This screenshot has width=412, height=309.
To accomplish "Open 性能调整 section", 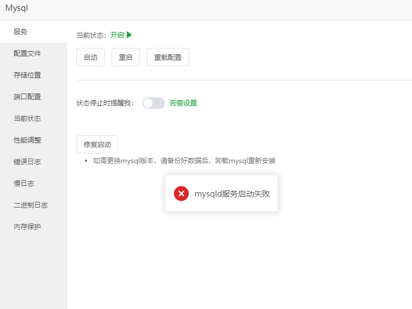I will [x=34, y=140].
